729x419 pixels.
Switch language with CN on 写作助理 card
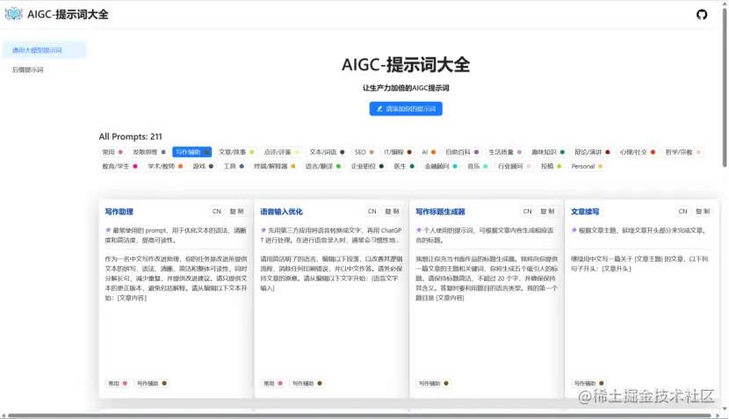pos(217,211)
